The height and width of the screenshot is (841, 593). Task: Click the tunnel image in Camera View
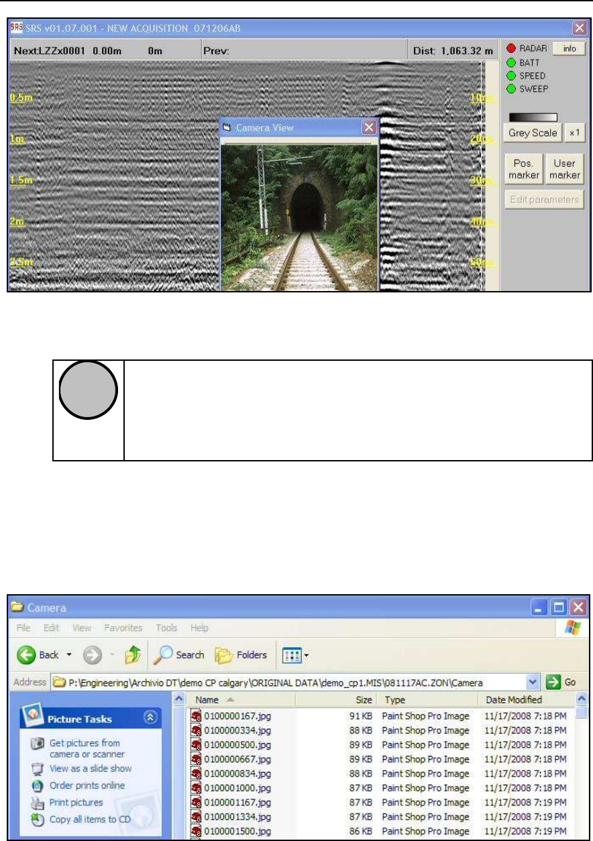pyautogui.click(x=300, y=218)
